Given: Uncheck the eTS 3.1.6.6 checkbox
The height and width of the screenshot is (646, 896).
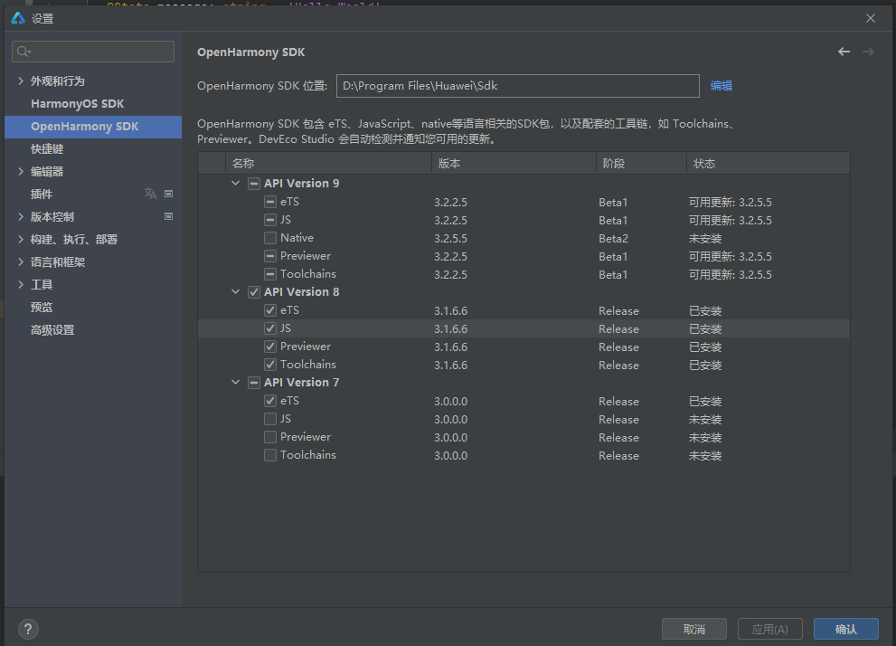Looking at the screenshot, I should (270, 310).
